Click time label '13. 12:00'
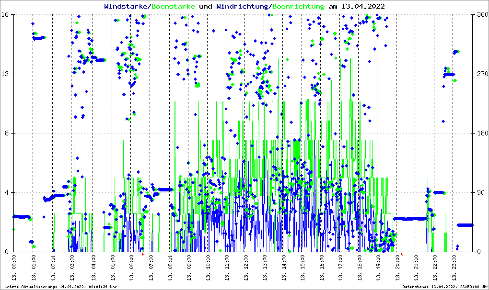This screenshot has height=290, width=489. [x=245, y=268]
